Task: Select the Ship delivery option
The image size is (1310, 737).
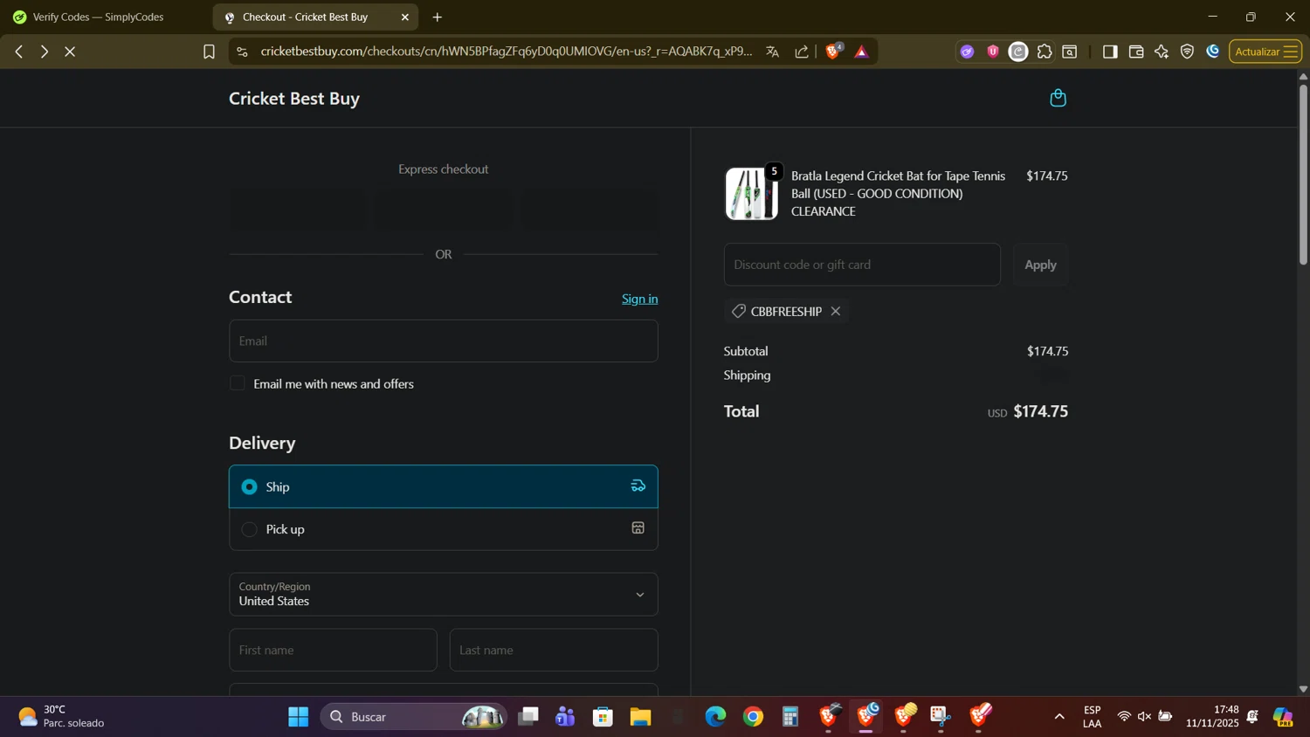Action: (x=443, y=486)
